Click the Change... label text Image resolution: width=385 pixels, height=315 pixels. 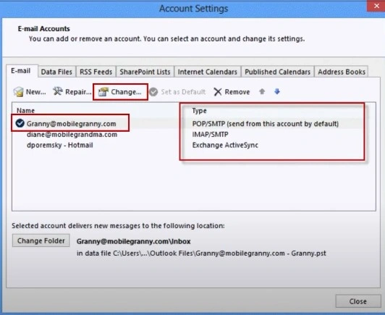126,92
